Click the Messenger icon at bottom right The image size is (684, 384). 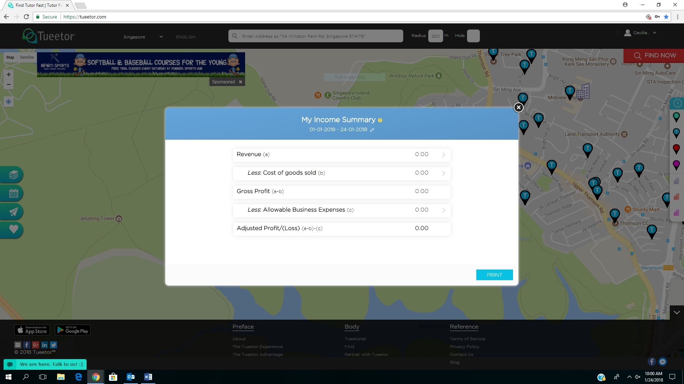pyautogui.click(x=663, y=362)
